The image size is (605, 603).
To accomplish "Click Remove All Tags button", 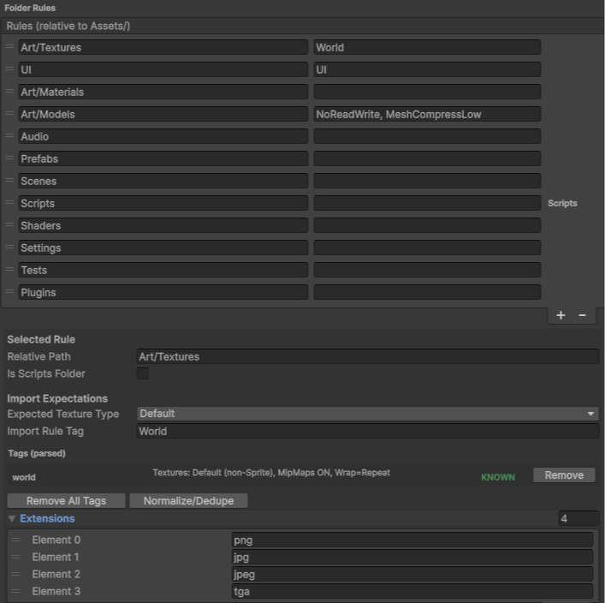I will 66,500.
